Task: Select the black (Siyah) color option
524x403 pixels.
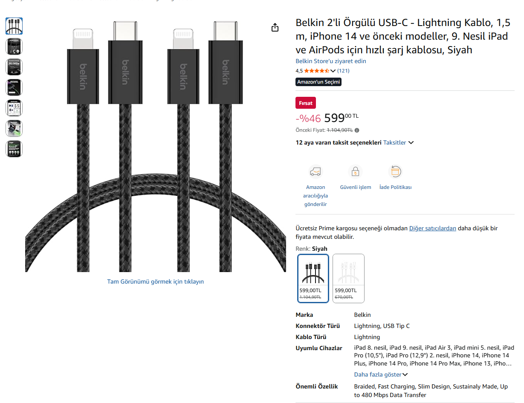Action: [313, 278]
